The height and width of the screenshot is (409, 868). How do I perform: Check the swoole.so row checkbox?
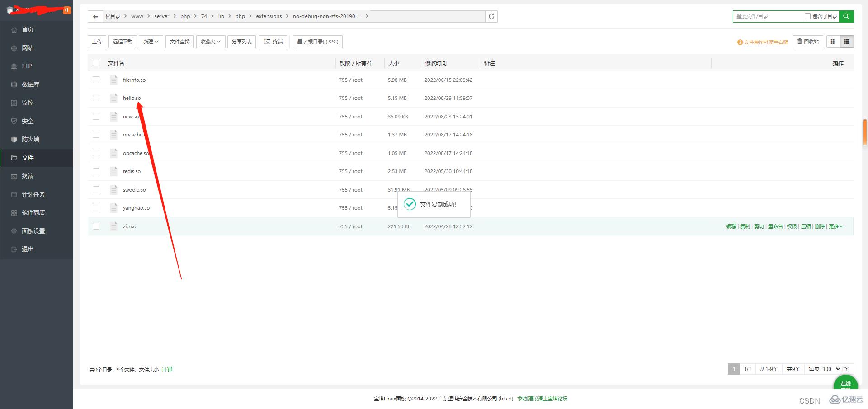tap(96, 190)
